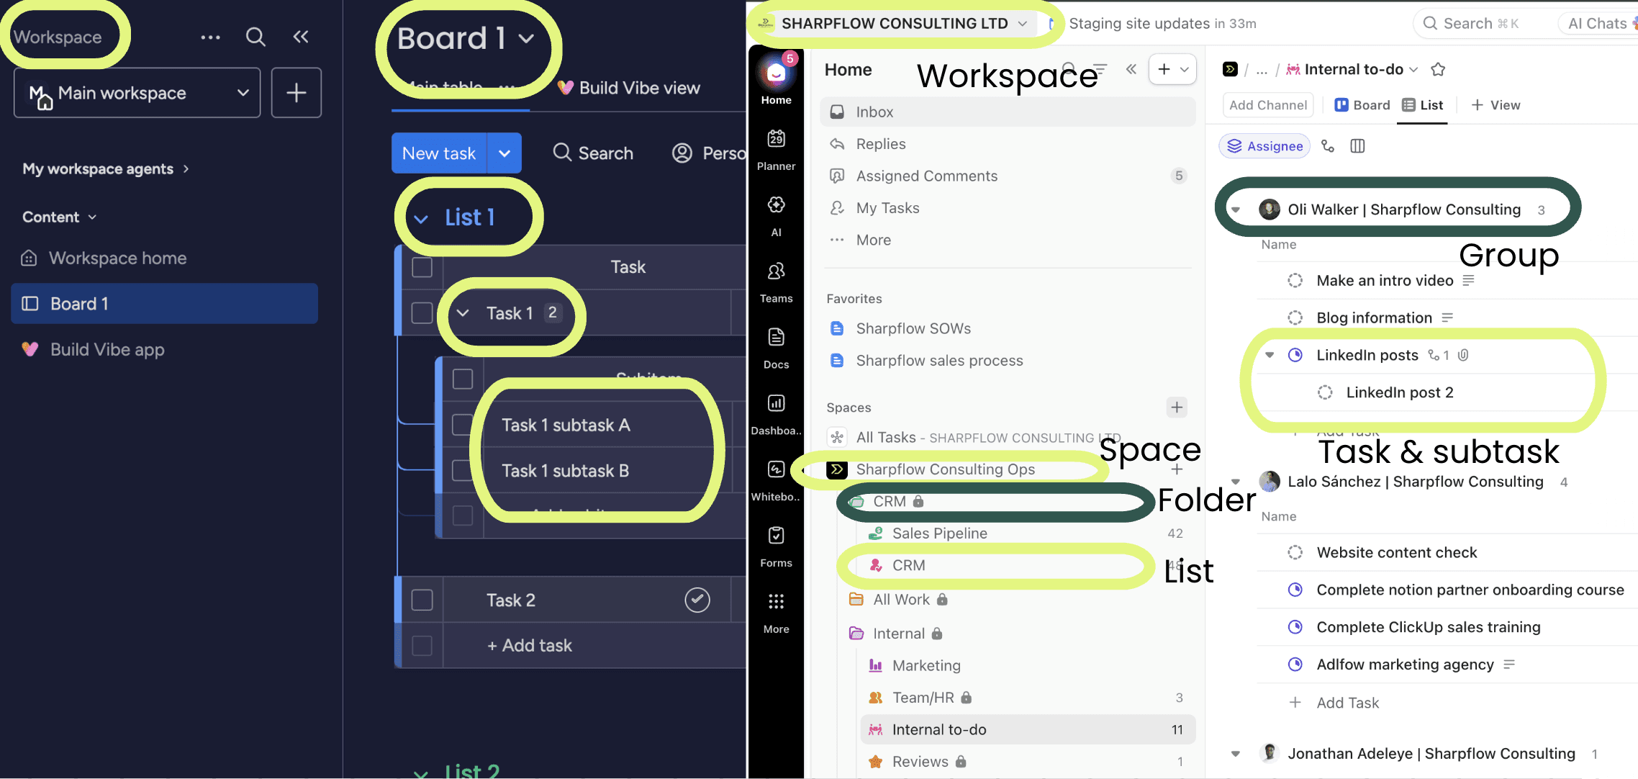Open My Tasks in the ClickUp sidebar

1008,208
